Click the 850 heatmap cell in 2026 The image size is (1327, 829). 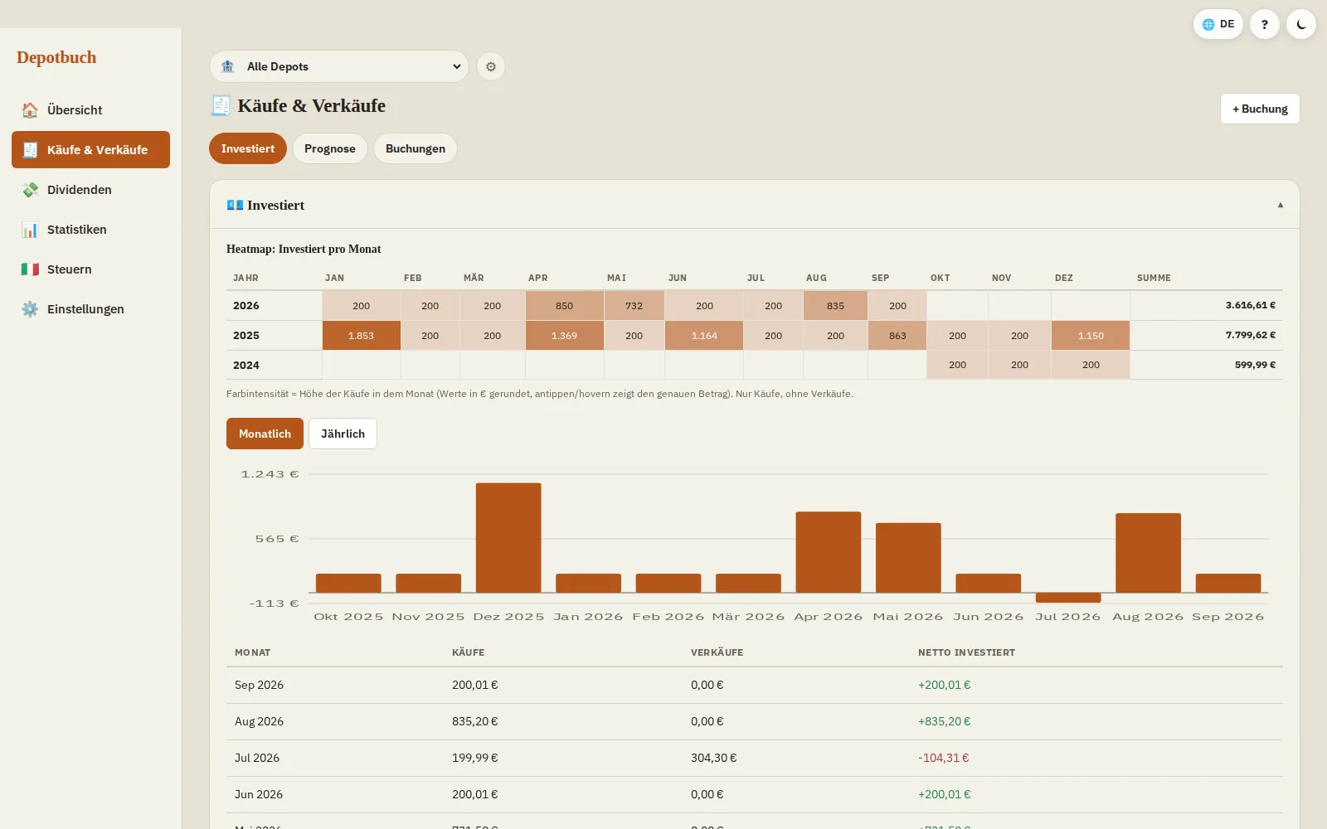[564, 306]
